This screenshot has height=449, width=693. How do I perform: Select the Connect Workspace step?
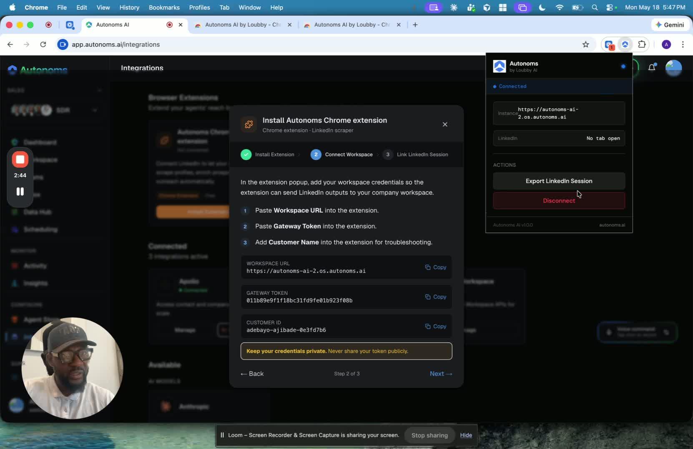click(x=341, y=155)
